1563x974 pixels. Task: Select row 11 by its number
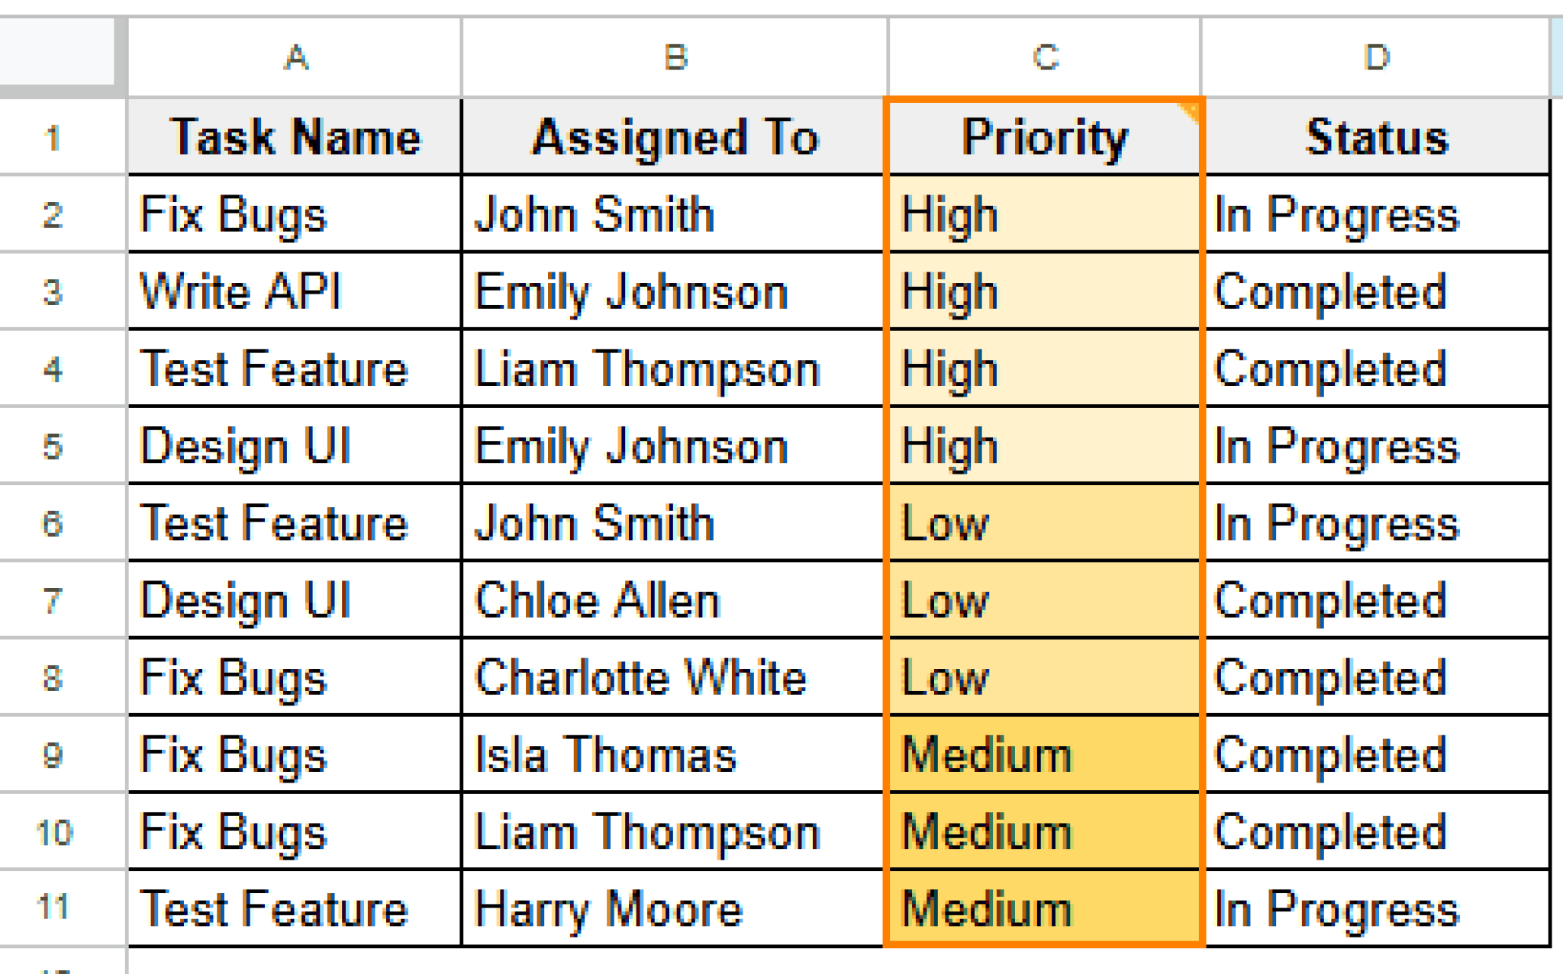52,908
